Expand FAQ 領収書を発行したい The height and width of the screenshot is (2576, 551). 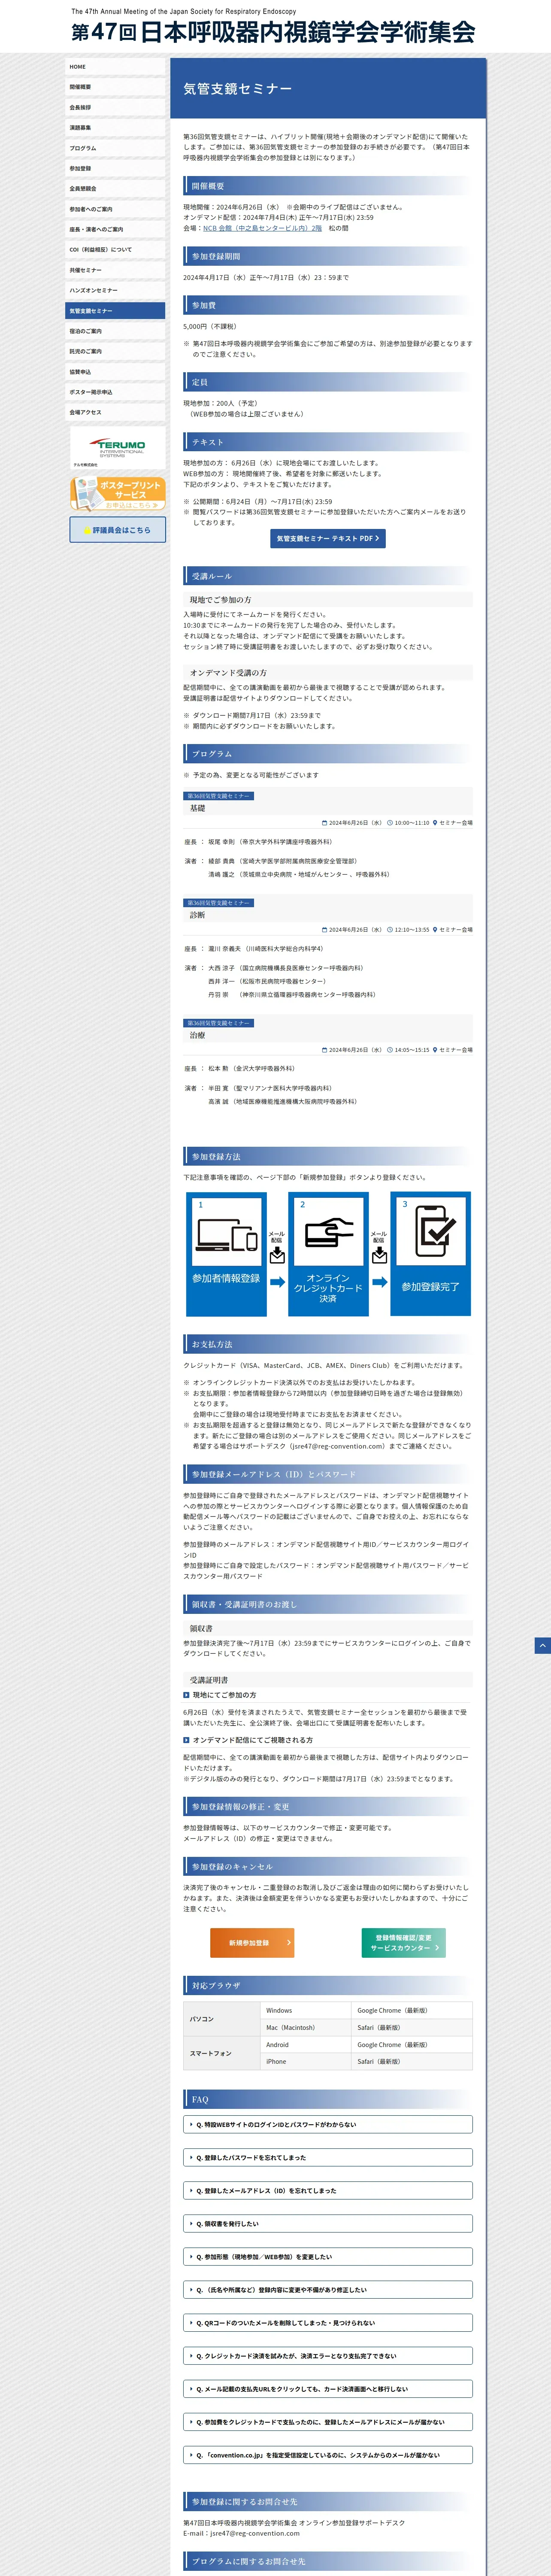328,2223
